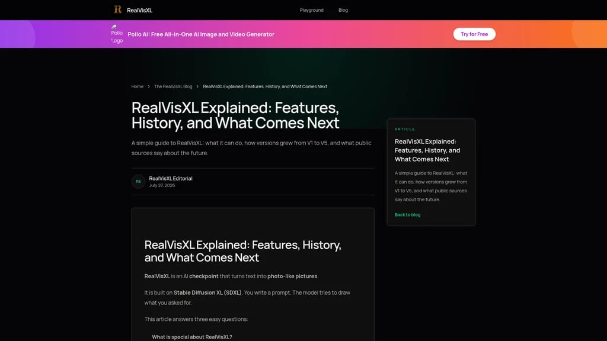Open The RealVisXL Blog breadcrumb link
Screen dimensions: 607x341
coord(173,86)
